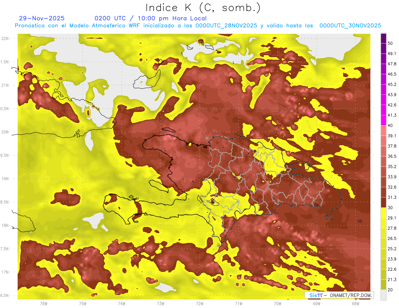Click the '0.5N' latitude label
The height and width of the screenshot is (308, 399).
coord(5,109)
